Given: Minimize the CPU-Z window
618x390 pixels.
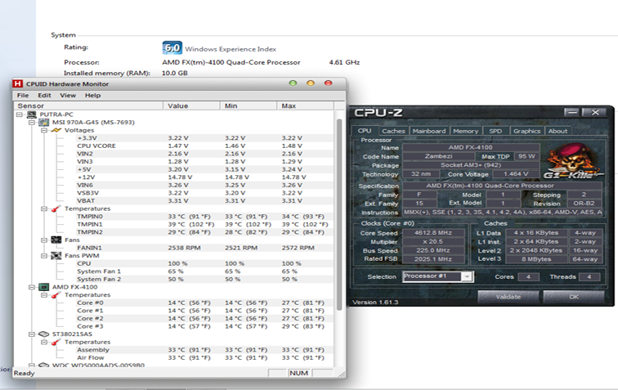Looking at the screenshot, I should (x=572, y=112).
